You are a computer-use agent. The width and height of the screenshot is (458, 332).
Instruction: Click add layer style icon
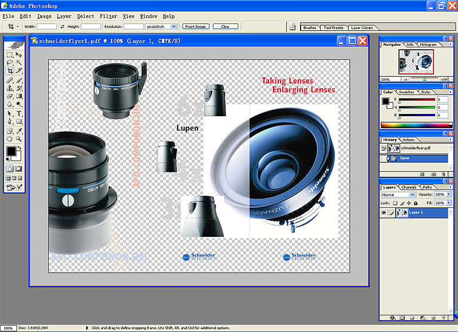(392, 318)
